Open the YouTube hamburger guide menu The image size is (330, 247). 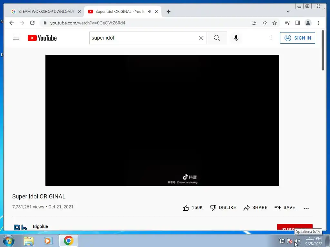[16, 38]
